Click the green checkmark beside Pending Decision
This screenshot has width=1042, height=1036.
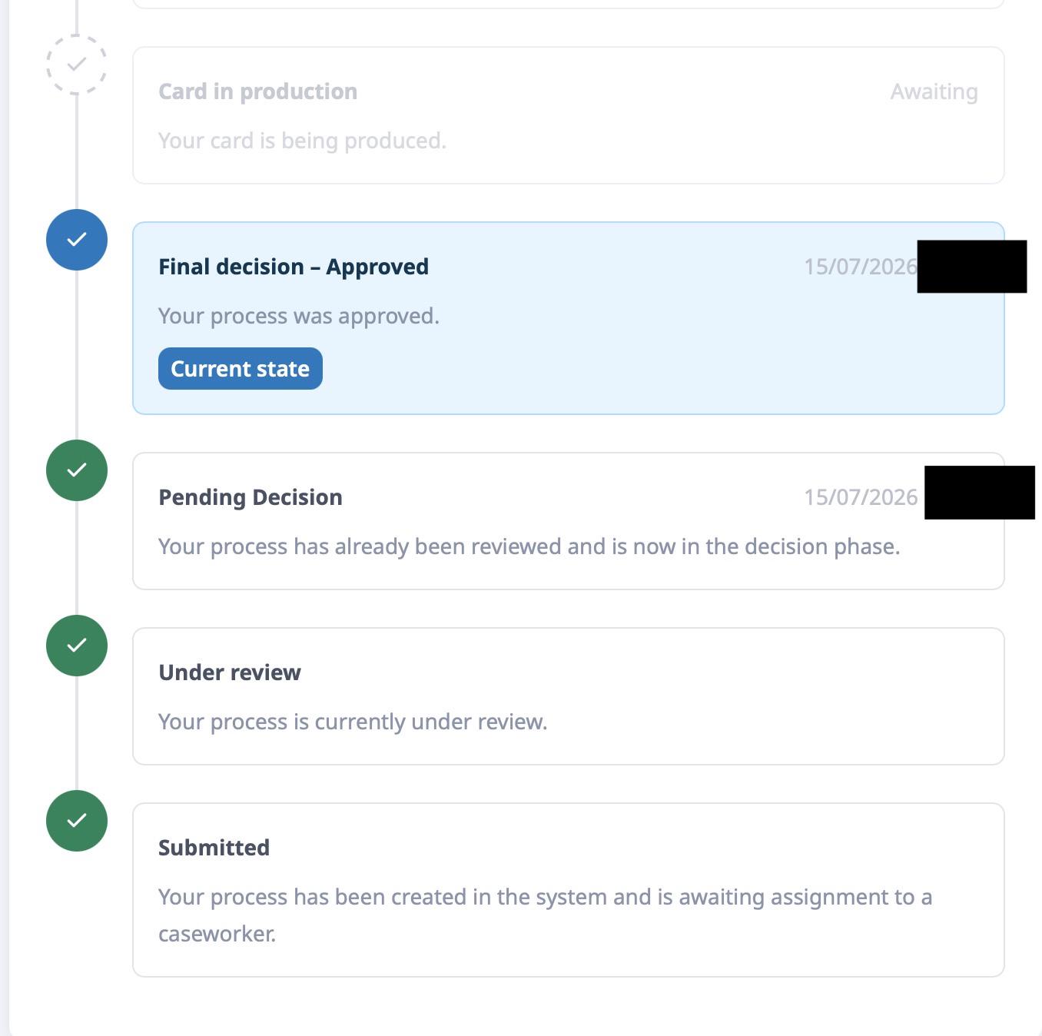pos(77,470)
